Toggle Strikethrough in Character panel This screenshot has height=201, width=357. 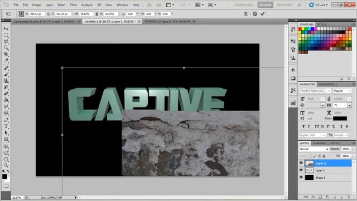click(347, 127)
